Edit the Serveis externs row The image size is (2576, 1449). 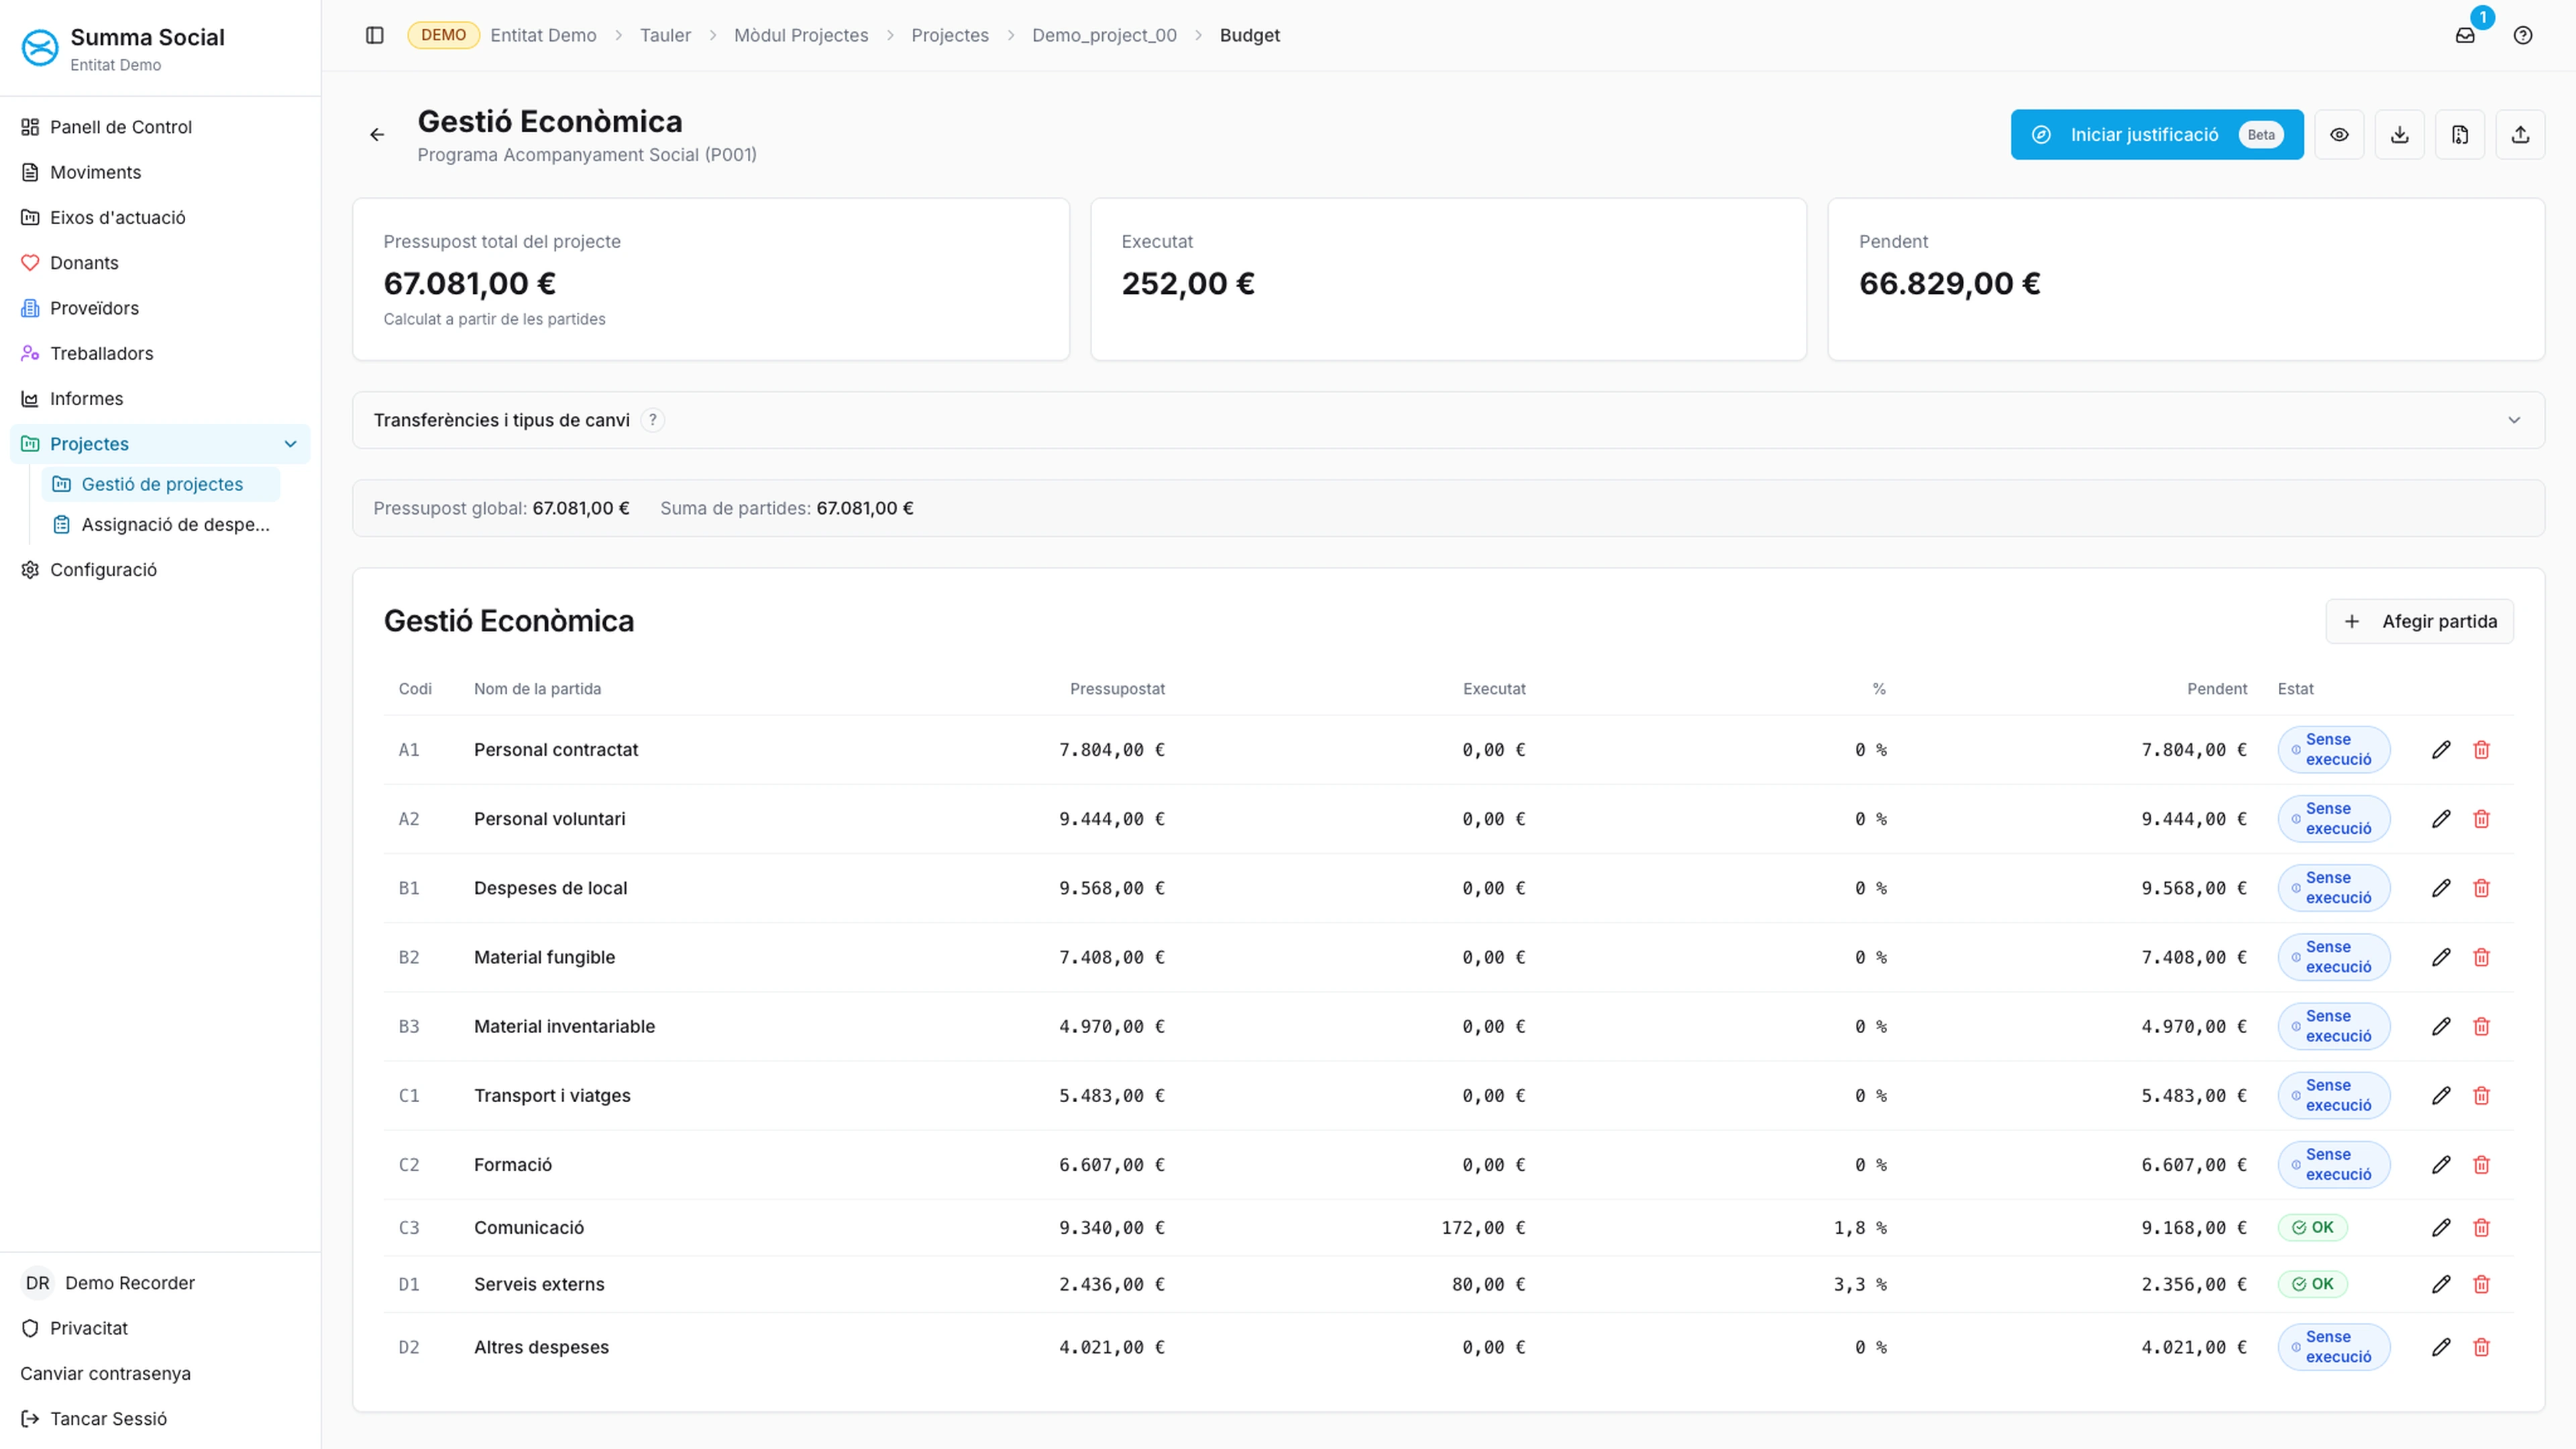tap(2441, 1284)
